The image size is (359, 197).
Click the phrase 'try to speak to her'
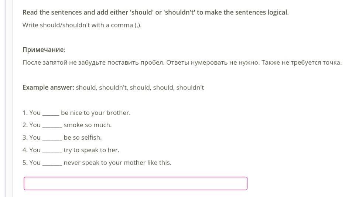91,150
